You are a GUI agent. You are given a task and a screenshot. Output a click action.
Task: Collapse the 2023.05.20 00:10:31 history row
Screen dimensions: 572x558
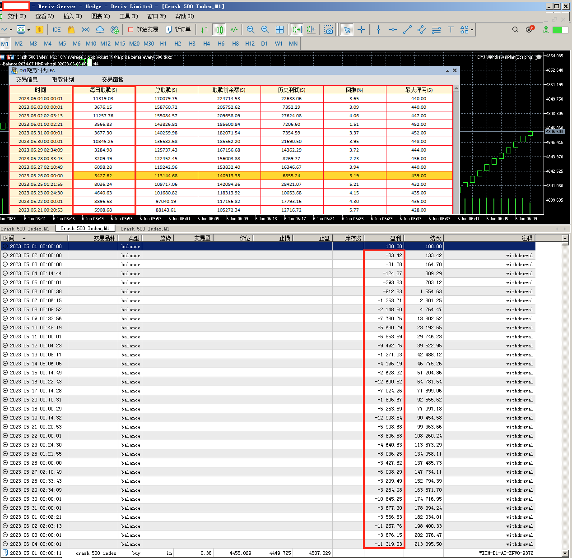click(5, 400)
